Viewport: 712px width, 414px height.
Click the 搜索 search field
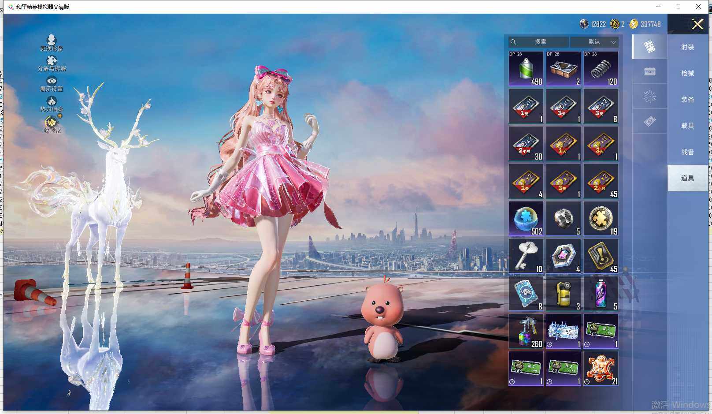pos(538,42)
